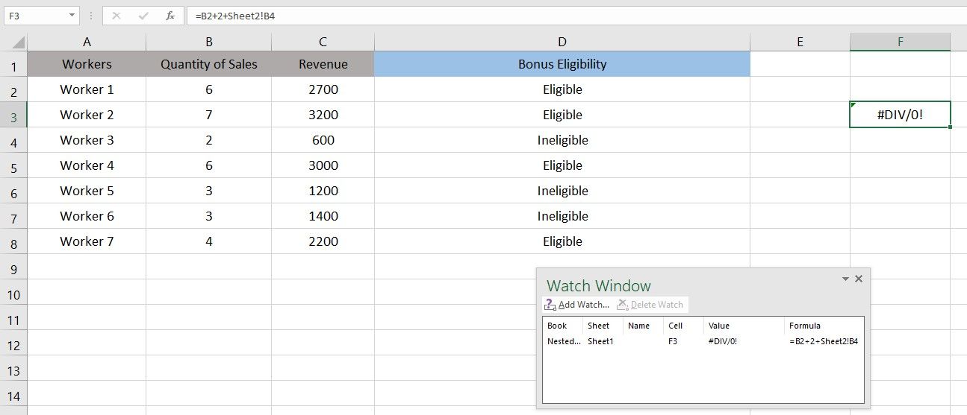Select row 3 header
This screenshot has height=415, width=967.
click(13, 117)
